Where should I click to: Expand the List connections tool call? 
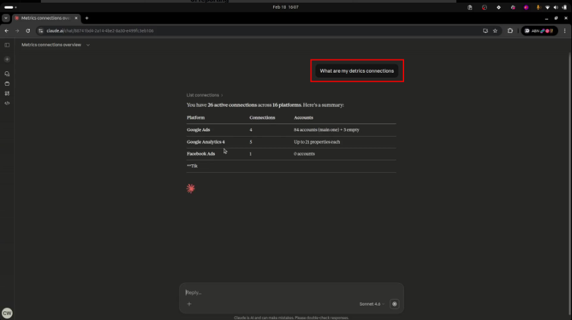[x=204, y=95]
